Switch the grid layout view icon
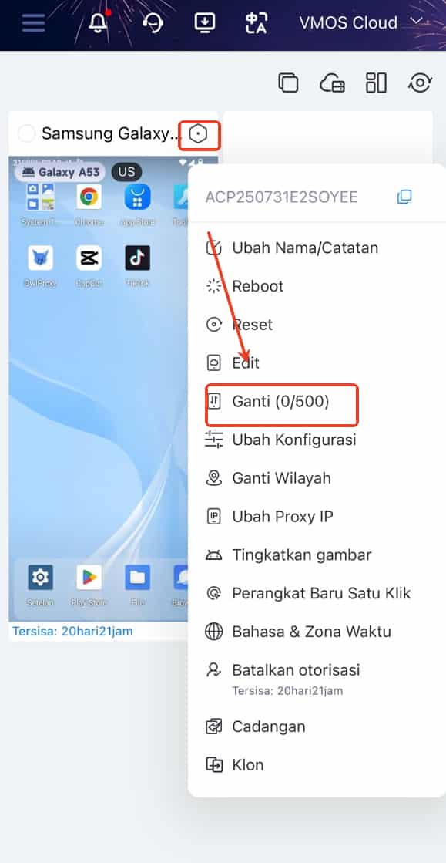This screenshot has width=446, height=863. (x=376, y=83)
